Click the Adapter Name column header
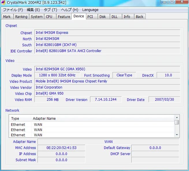189x171 pixels. tap(102, 118)
